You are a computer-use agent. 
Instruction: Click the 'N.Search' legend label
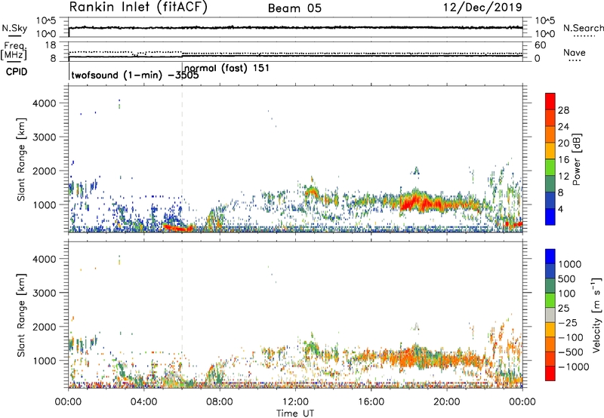point(583,28)
